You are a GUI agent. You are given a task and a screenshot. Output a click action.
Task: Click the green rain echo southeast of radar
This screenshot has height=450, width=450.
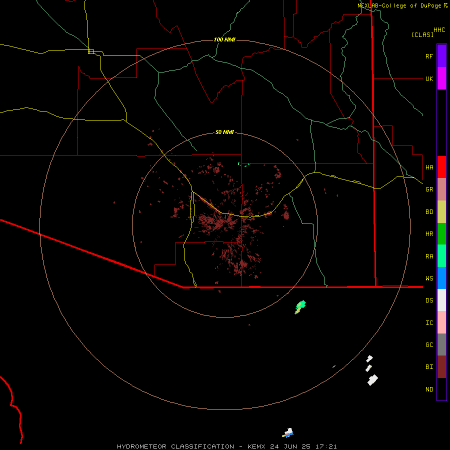[300, 307]
